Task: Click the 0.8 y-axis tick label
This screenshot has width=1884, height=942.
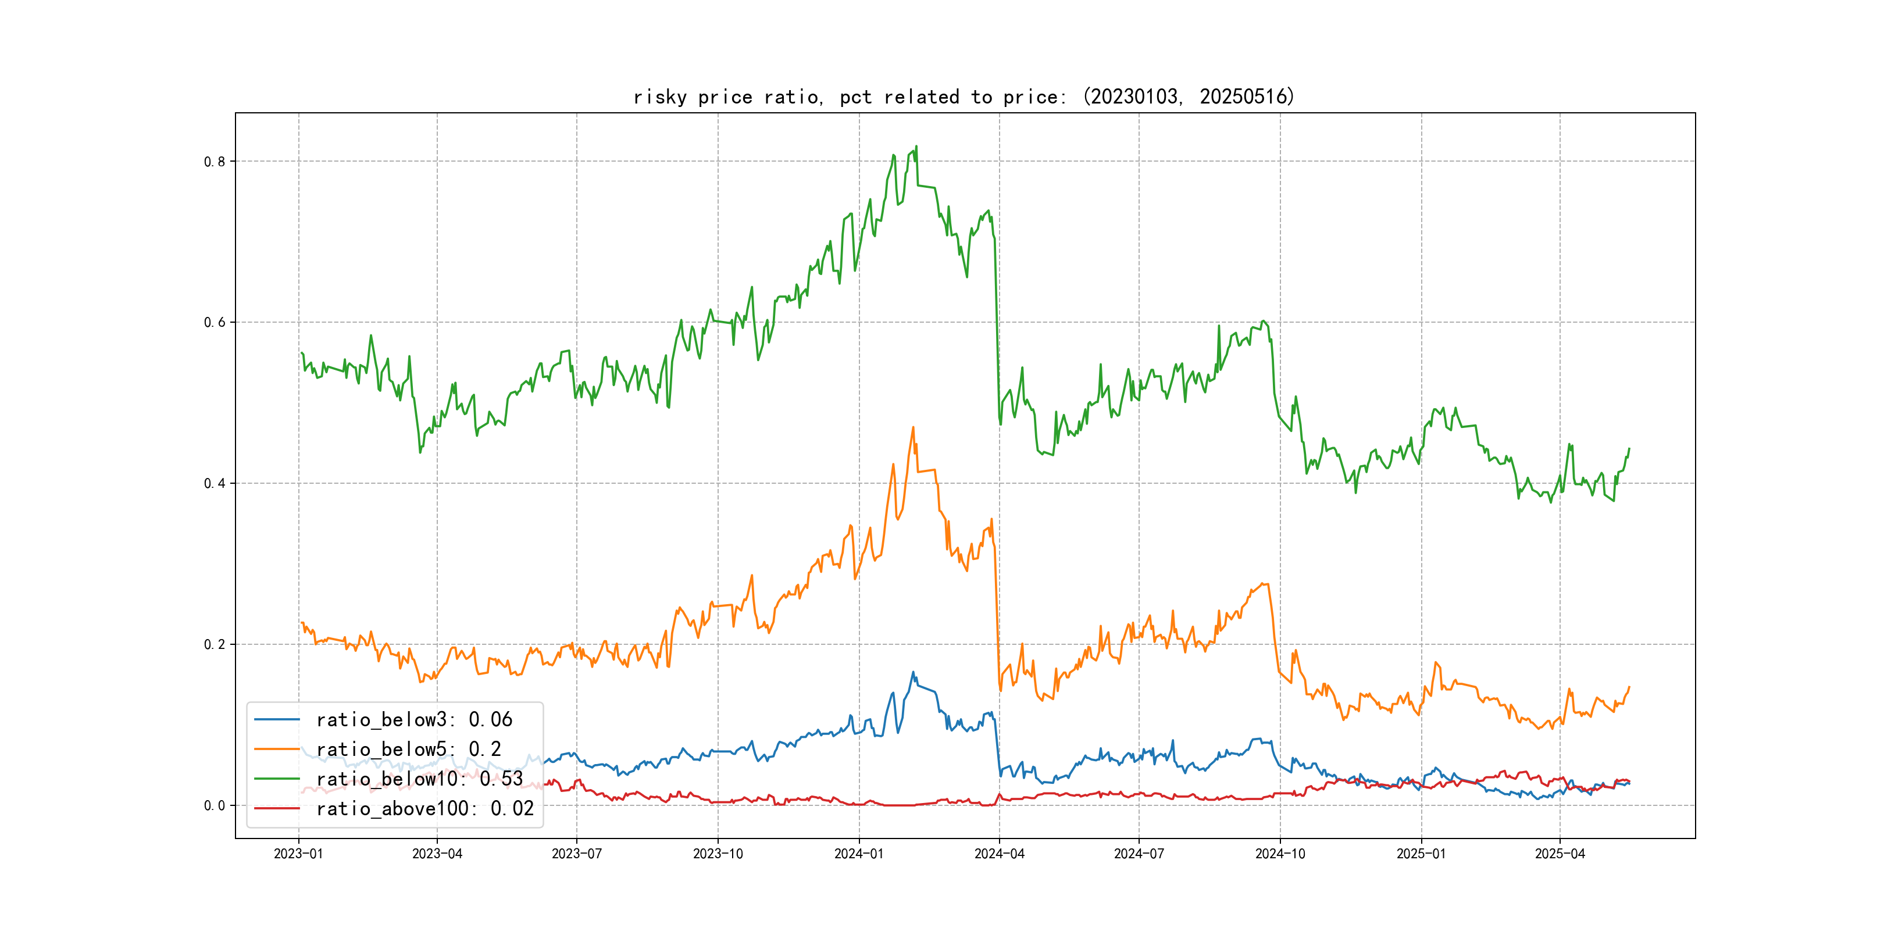Action: coord(215,162)
